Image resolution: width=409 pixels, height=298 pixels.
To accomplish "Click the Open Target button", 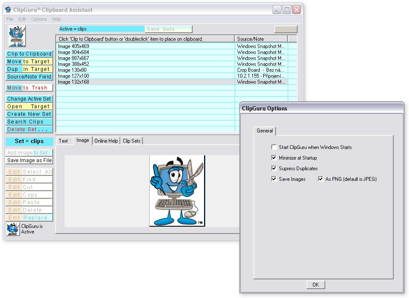I will (x=29, y=106).
